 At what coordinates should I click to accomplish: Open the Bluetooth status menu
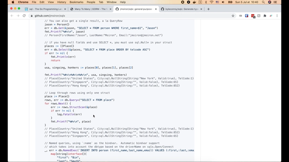(x=206, y=2)
